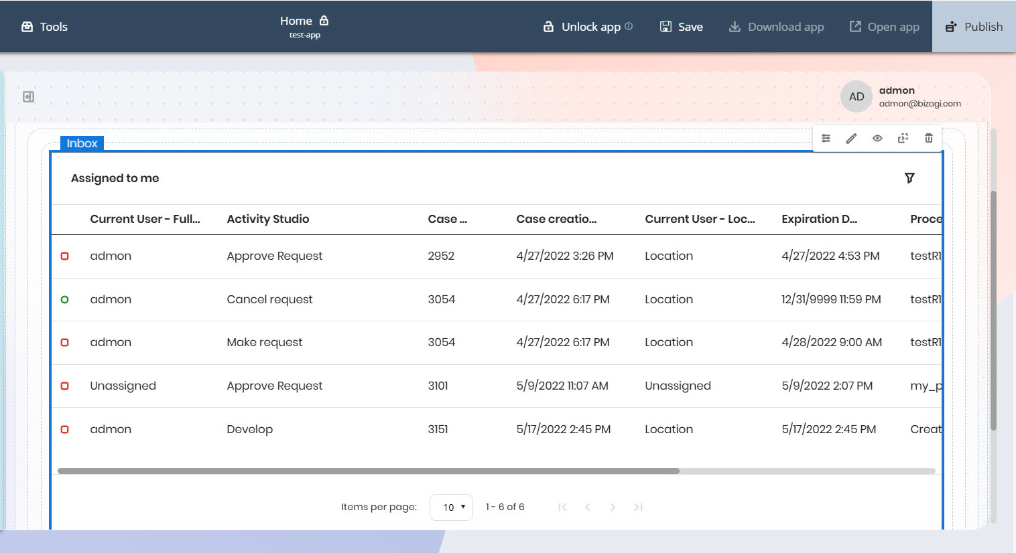The image size is (1016, 553).
Task: Open the filter funnel in Assigned to me
Action: point(909,178)
